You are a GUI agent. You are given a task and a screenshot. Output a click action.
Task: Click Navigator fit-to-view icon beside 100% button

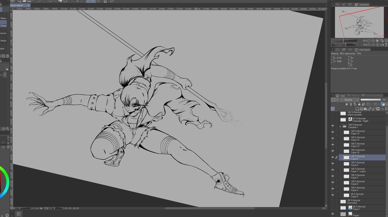[x=382, y=41]
